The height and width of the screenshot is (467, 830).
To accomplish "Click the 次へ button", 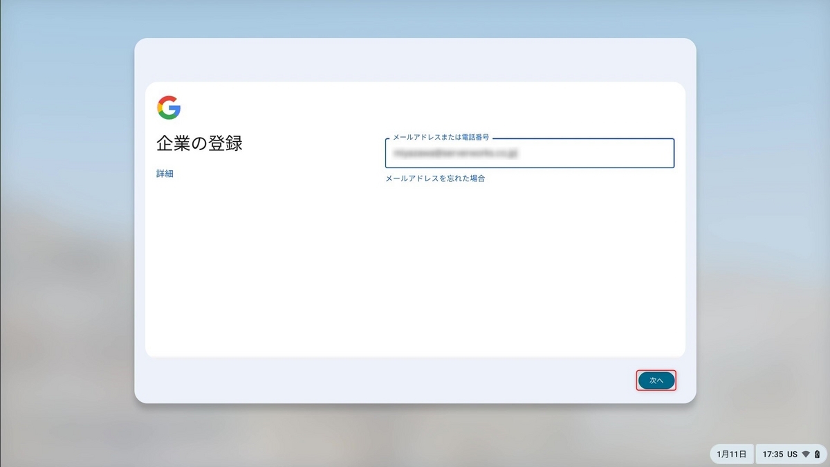I will pos(656,381).
